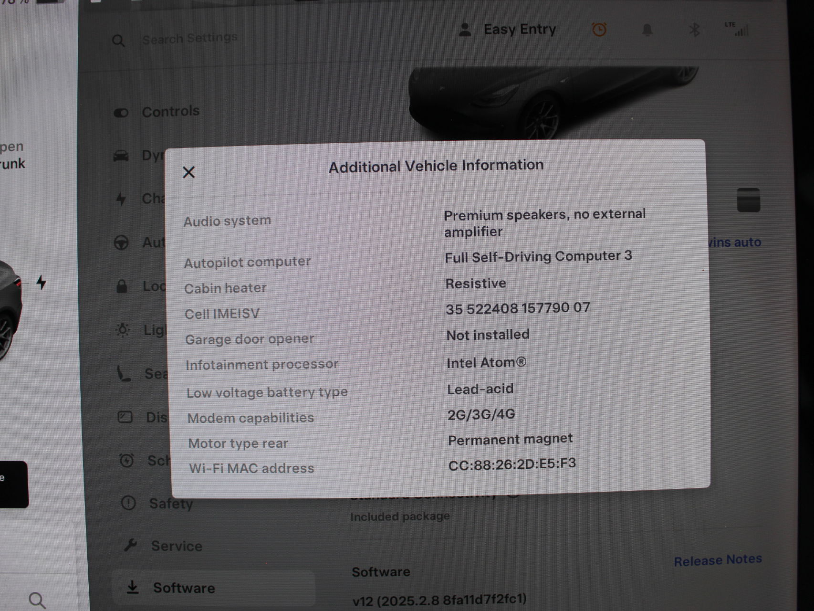The image size is (814, 611).
Task: Tap the charging bolt beside car
Action: point(42,282)
